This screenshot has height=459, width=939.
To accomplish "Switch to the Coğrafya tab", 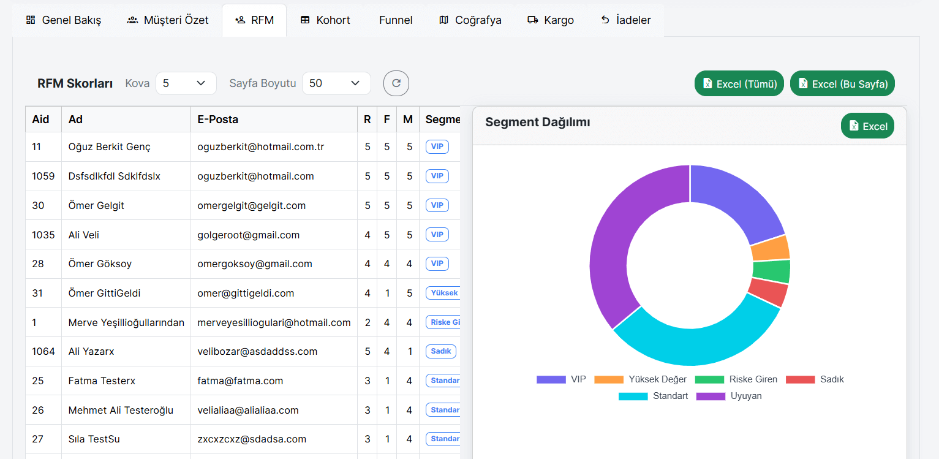I will tap(470, 20).
